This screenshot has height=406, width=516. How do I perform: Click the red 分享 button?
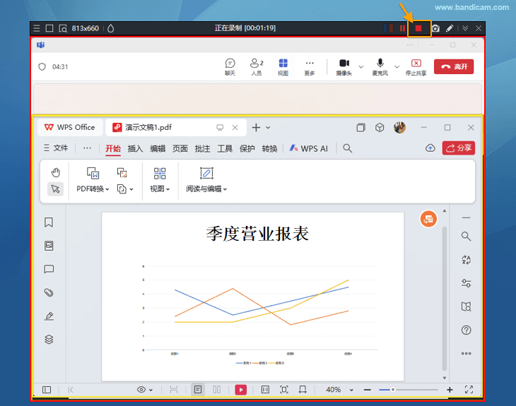(459, 148)
